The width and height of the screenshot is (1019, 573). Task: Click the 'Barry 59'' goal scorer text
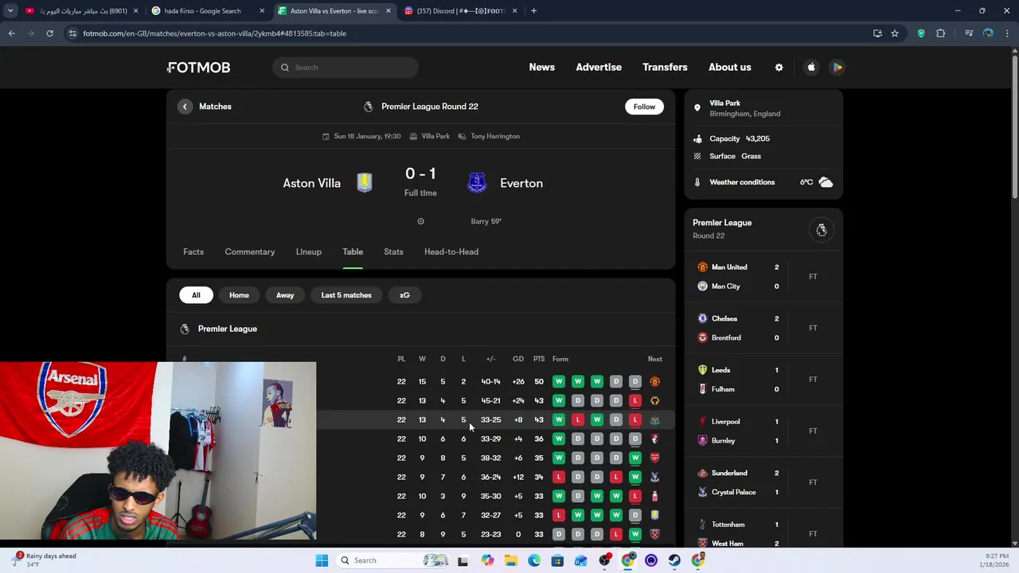[486, 221]
